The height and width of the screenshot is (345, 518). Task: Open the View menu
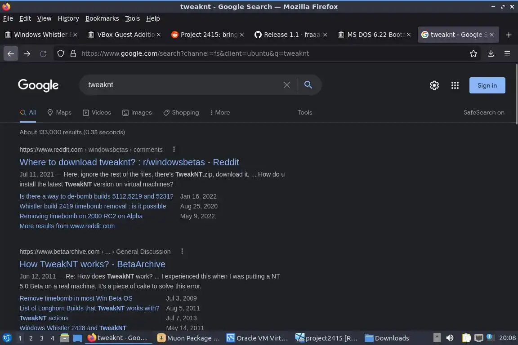[x=44, y=18]
